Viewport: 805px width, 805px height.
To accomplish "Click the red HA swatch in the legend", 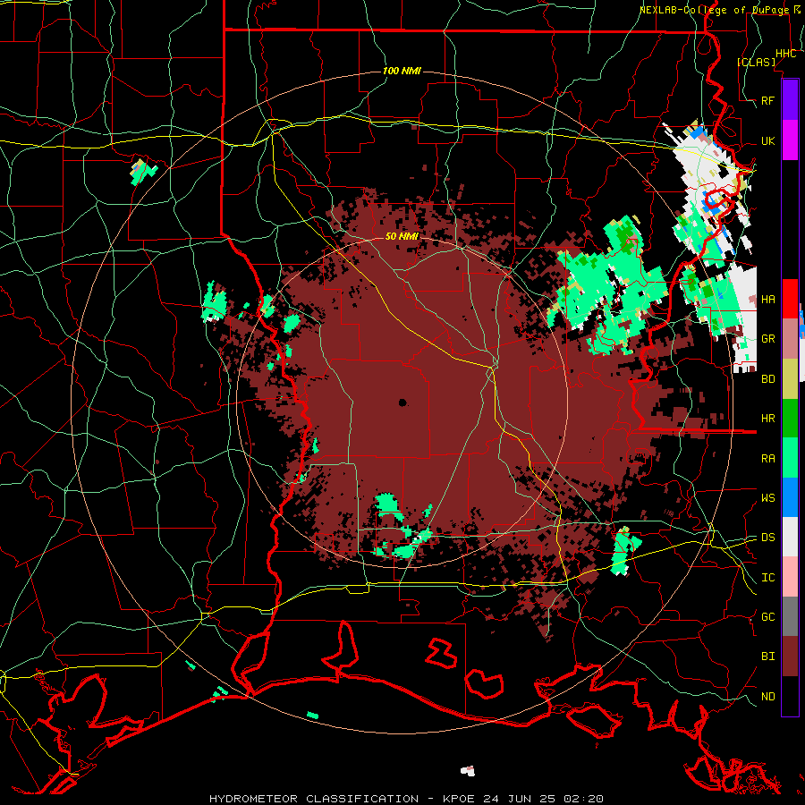I will click(x=790, y=299).
